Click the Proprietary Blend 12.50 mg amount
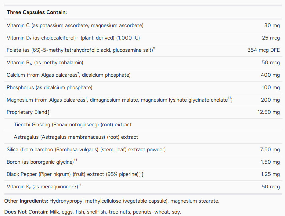Viewport: 285px width, 216px height. pyautogui.click(x=269, y=112)
